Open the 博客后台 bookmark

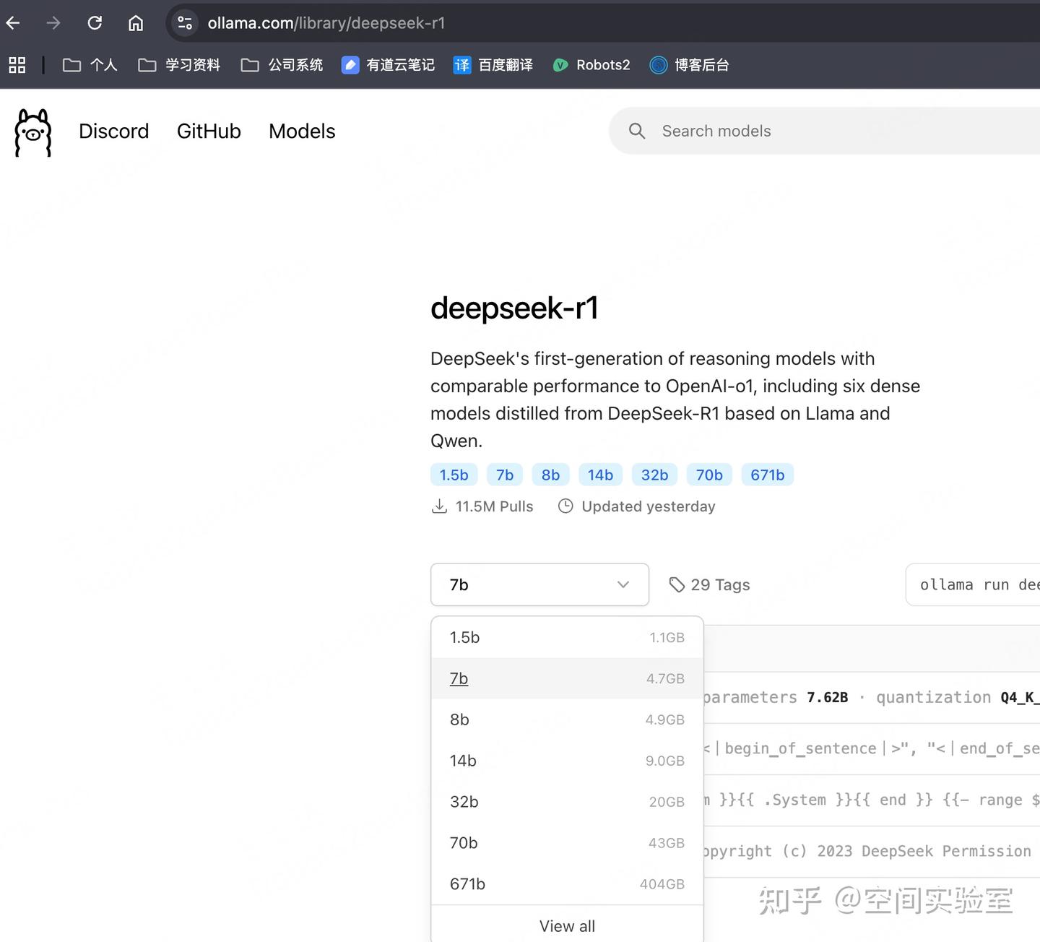click(x=688, y=65)
